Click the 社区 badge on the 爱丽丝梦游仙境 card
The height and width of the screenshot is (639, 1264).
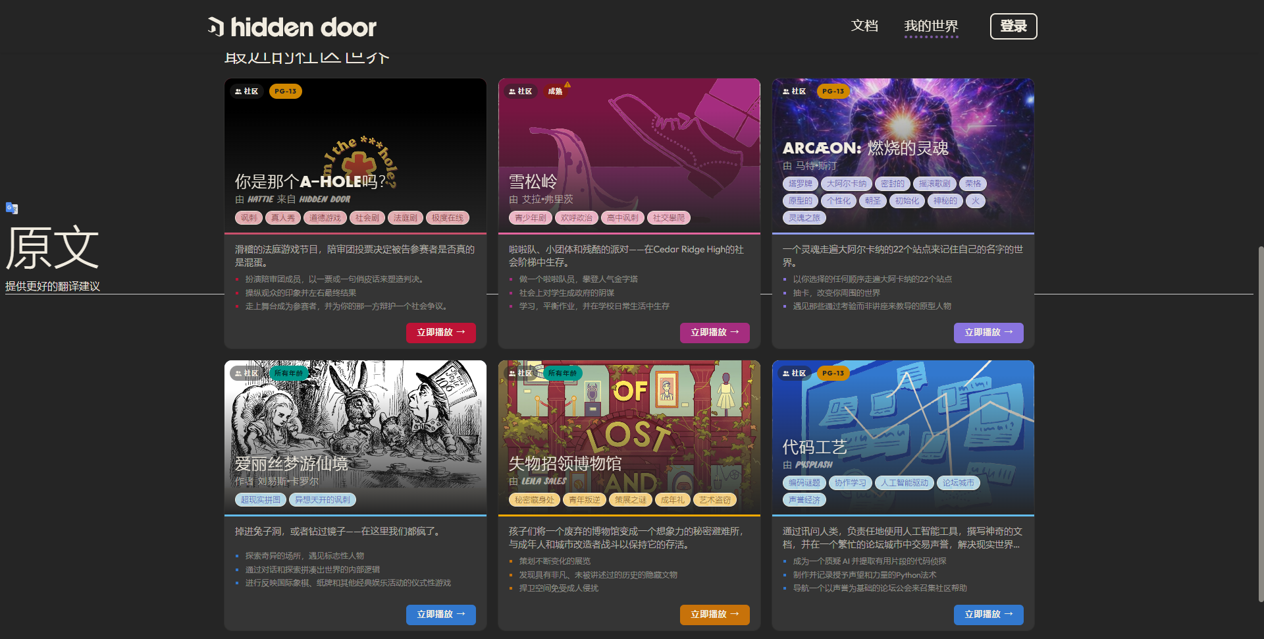[x=247, y=374]
